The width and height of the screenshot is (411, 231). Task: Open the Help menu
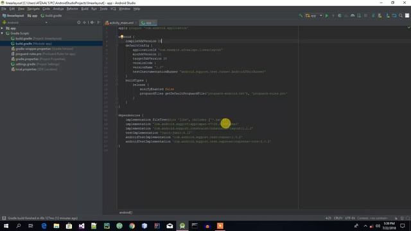137,9
